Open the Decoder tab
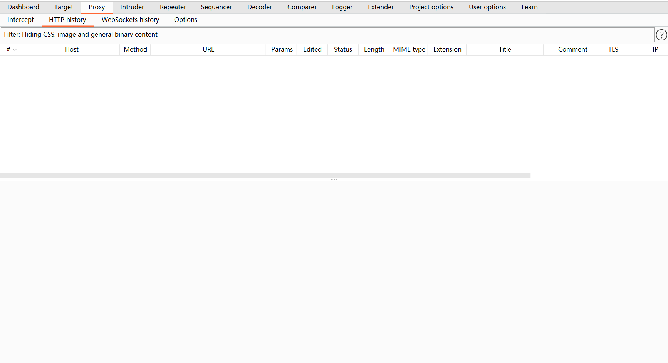The image size is (668, 363). pyautogui.click(x=260, y=7)
